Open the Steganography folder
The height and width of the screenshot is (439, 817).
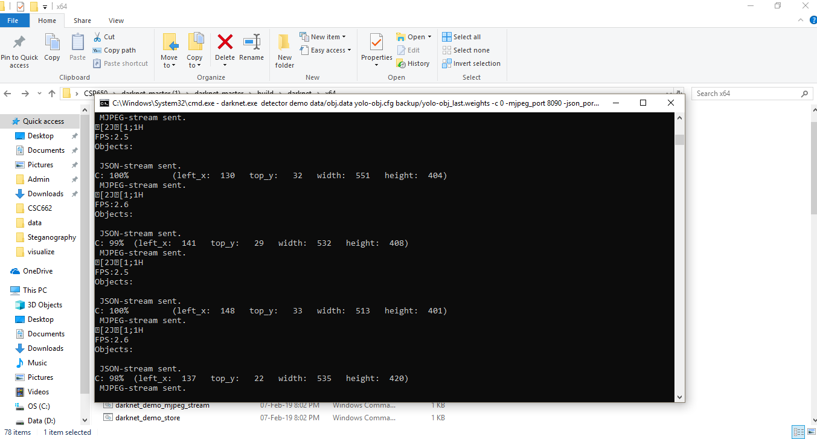(52, 237)
